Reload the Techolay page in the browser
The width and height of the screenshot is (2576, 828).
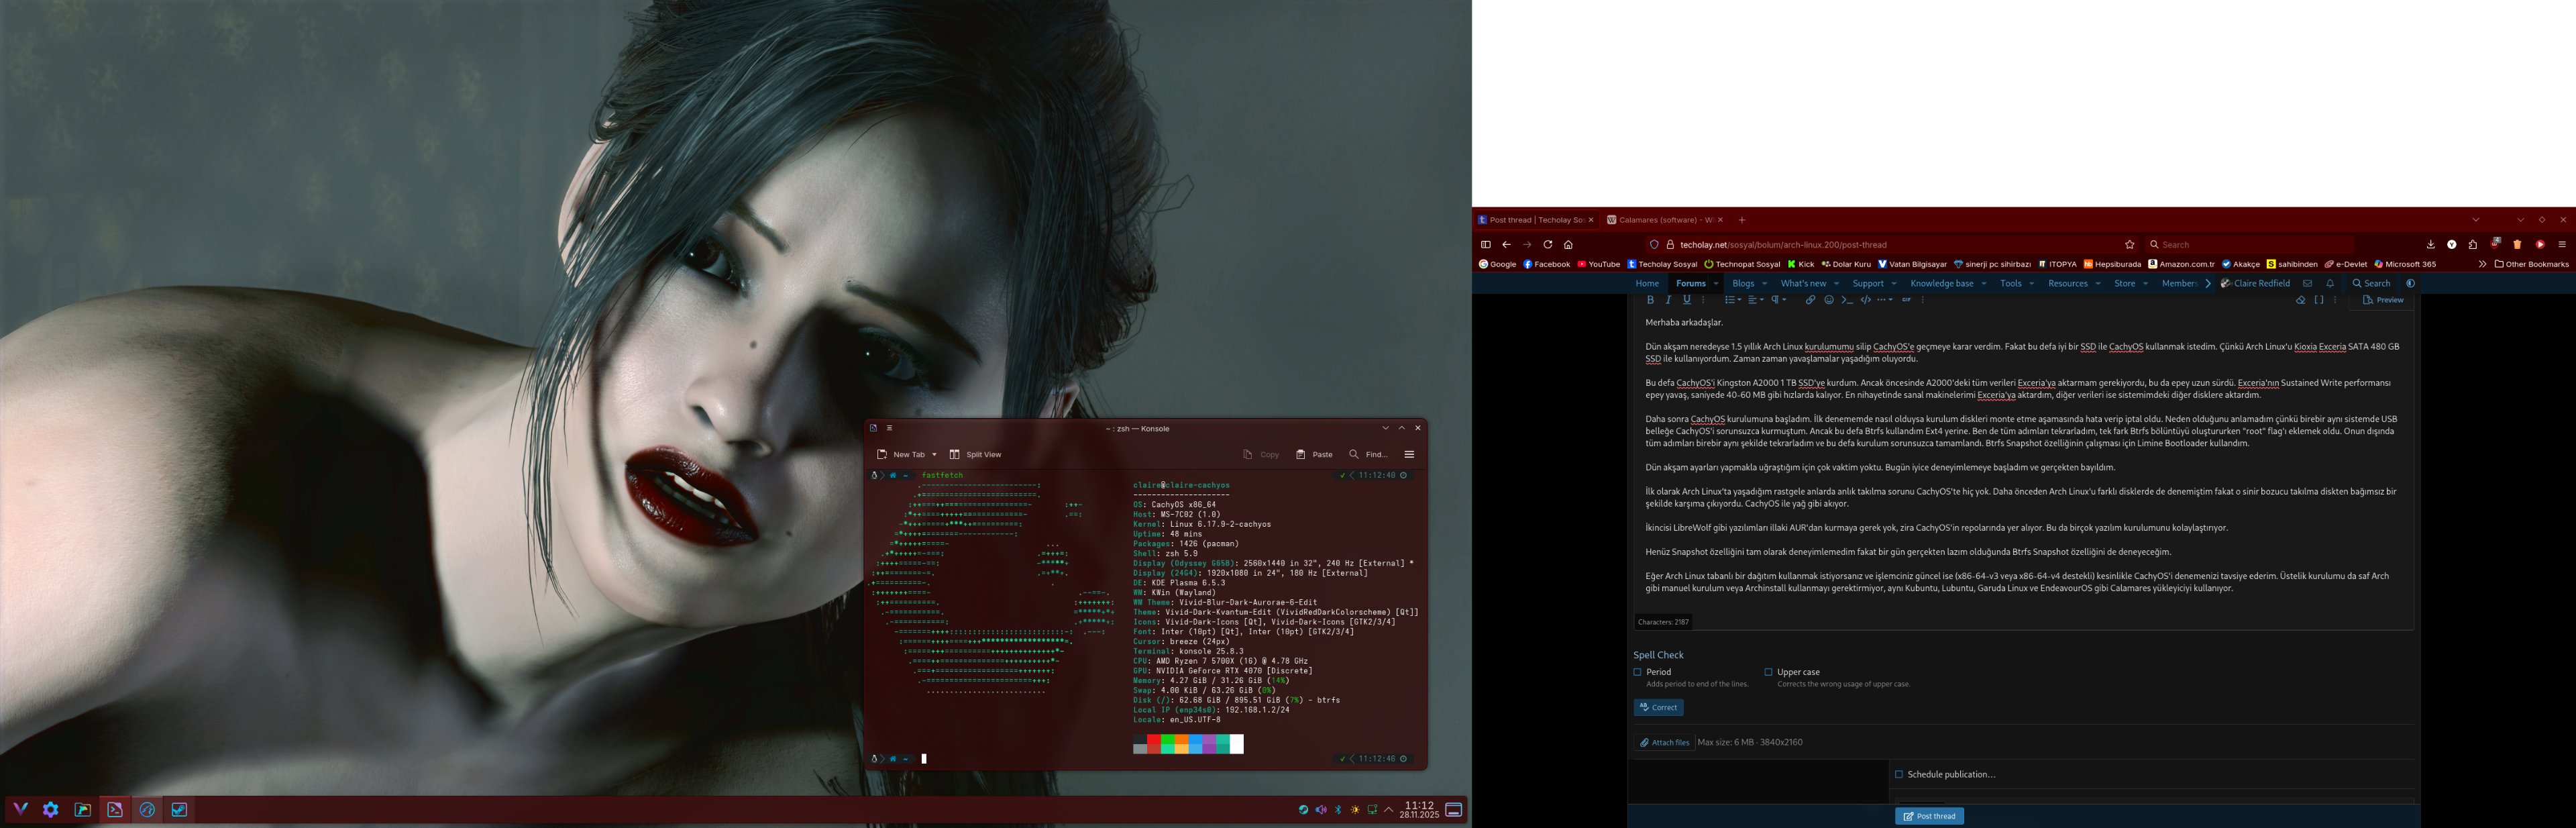[x=1548, y=245]
